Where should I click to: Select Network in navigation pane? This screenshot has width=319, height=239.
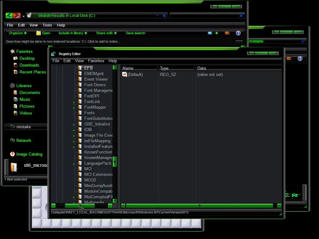(24, 140)
